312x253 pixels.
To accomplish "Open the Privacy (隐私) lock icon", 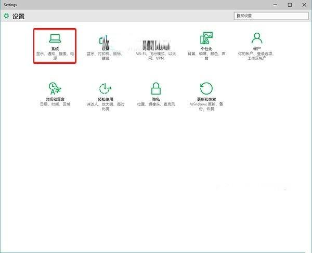I will click(156, 88).
